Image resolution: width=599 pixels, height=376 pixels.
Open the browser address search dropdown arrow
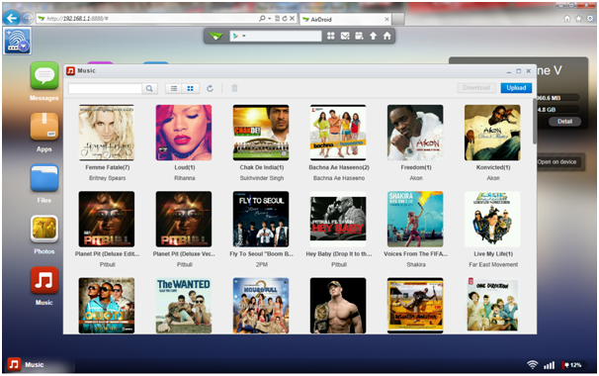tap(269, 19)
